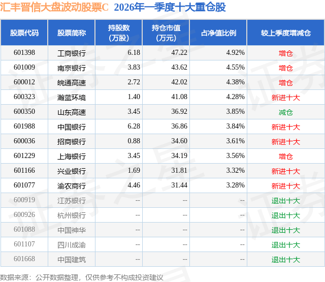Click the title 汇丰晋信大盘波动股票C
This screenshot has width=325, height=282.
tap(54, 7)
